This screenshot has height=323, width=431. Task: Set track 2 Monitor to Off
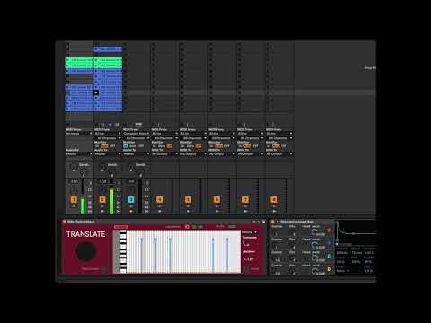(112, 146)
